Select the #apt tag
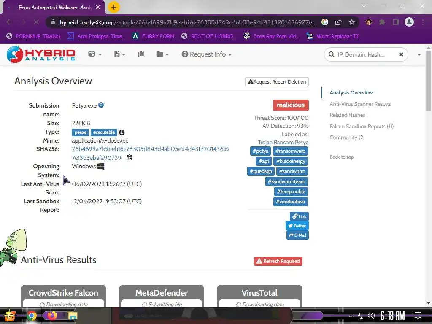This screenshot has height=324, width=432. pos(264,161)
